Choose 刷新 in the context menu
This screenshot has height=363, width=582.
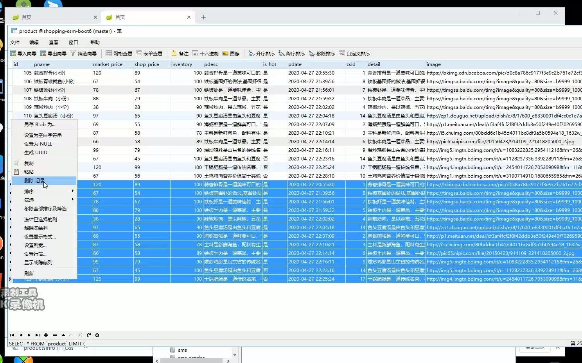pyautogui.click(x=44, y=273)
